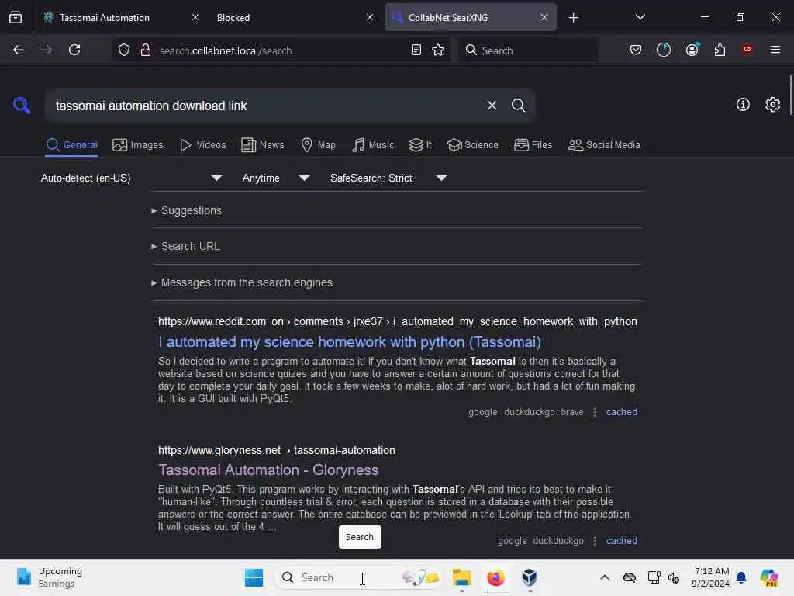Image resolution: width=794 pixels, height=596 pixels.
Task: Open the Firefox account icon
Action: tap(692, 50)
